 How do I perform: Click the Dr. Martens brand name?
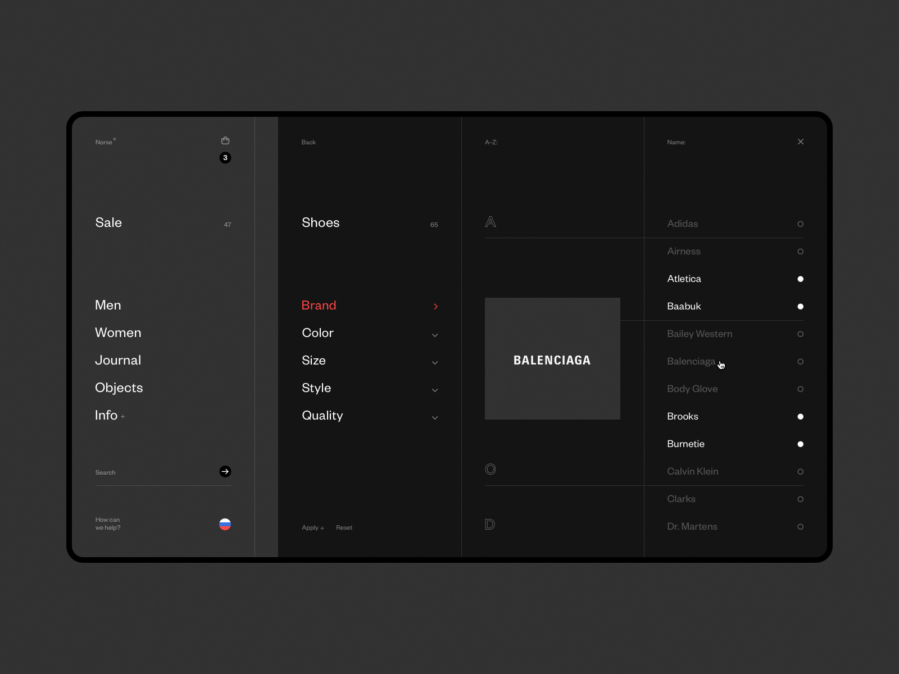point(692,526)
